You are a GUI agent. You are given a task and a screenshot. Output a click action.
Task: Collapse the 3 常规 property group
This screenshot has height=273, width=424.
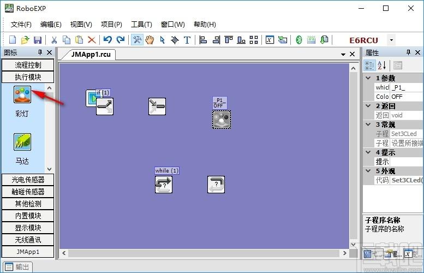(x=368, y=124)
